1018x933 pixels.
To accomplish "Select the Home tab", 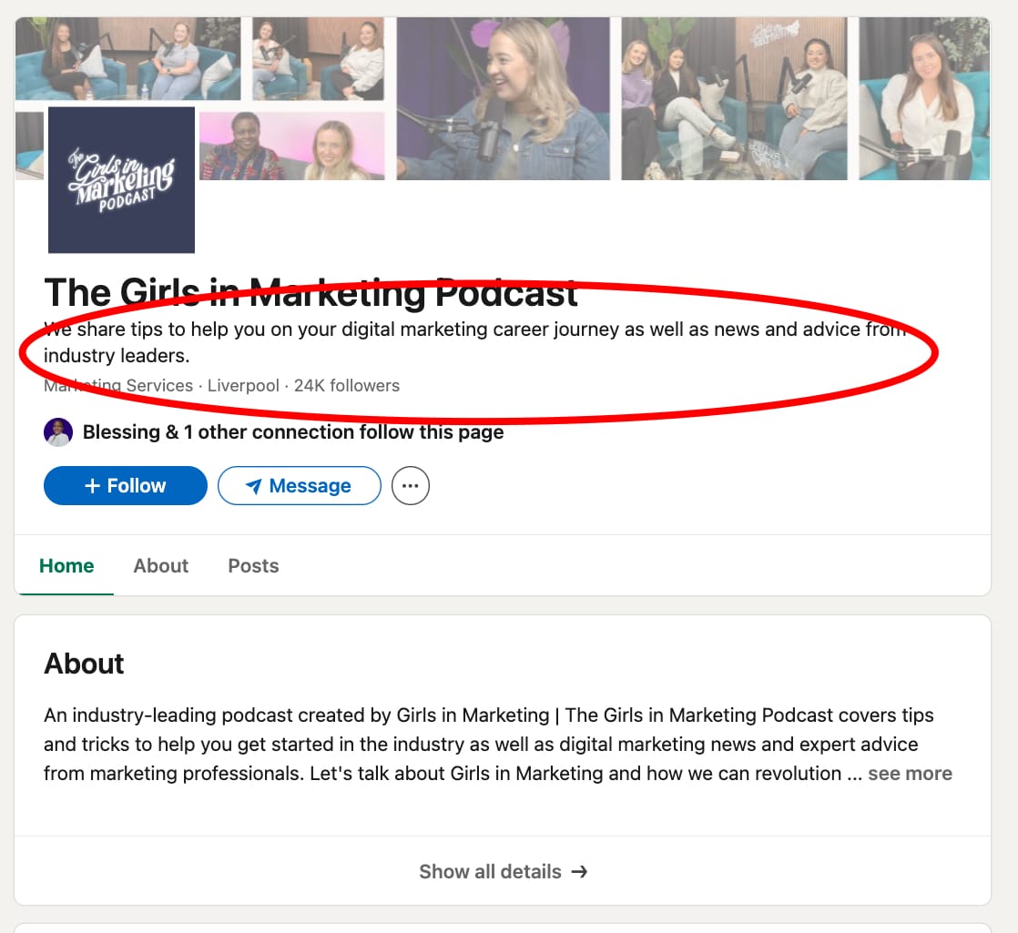I will [x=66, y=565].
